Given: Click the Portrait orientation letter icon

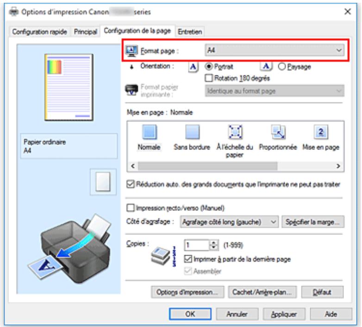Looking at the screenshot, I should (x=193, y=67).
